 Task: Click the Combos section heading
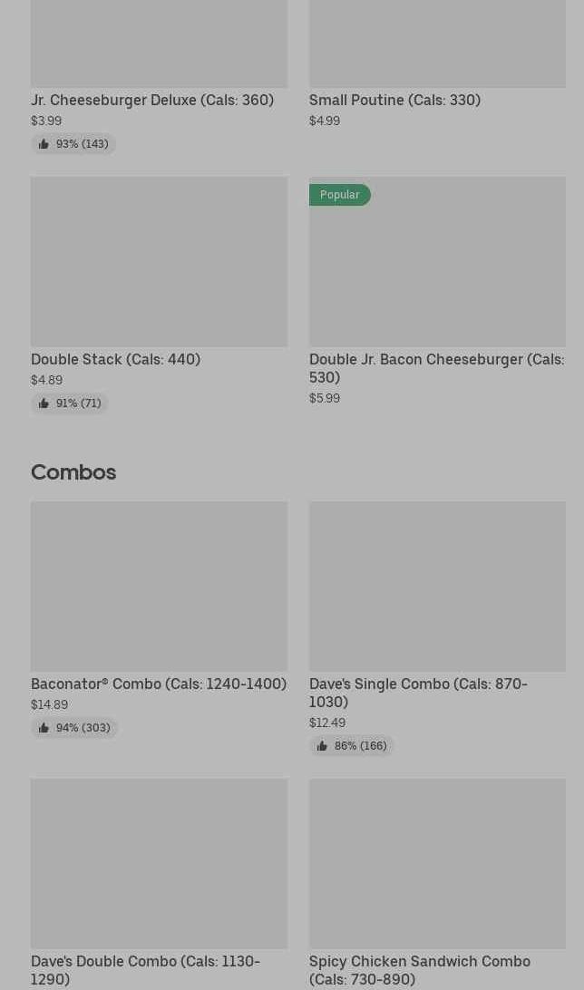[73, 472]
